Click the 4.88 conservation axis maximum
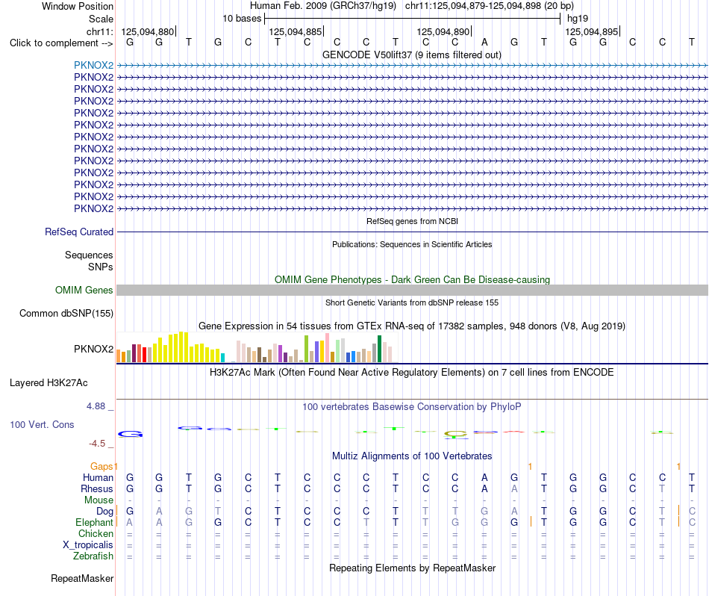 click(x=96, y=406)
